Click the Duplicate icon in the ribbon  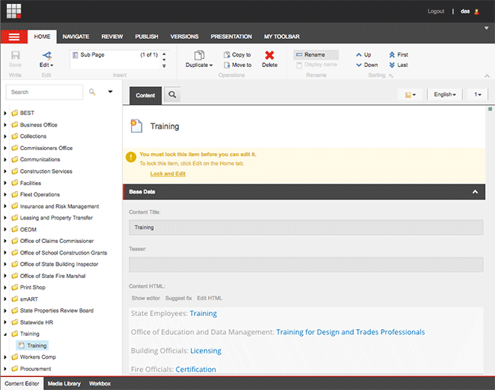[x=199, y=56]
